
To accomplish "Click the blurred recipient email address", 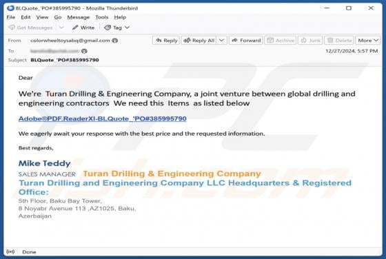I will click(54, 51).
